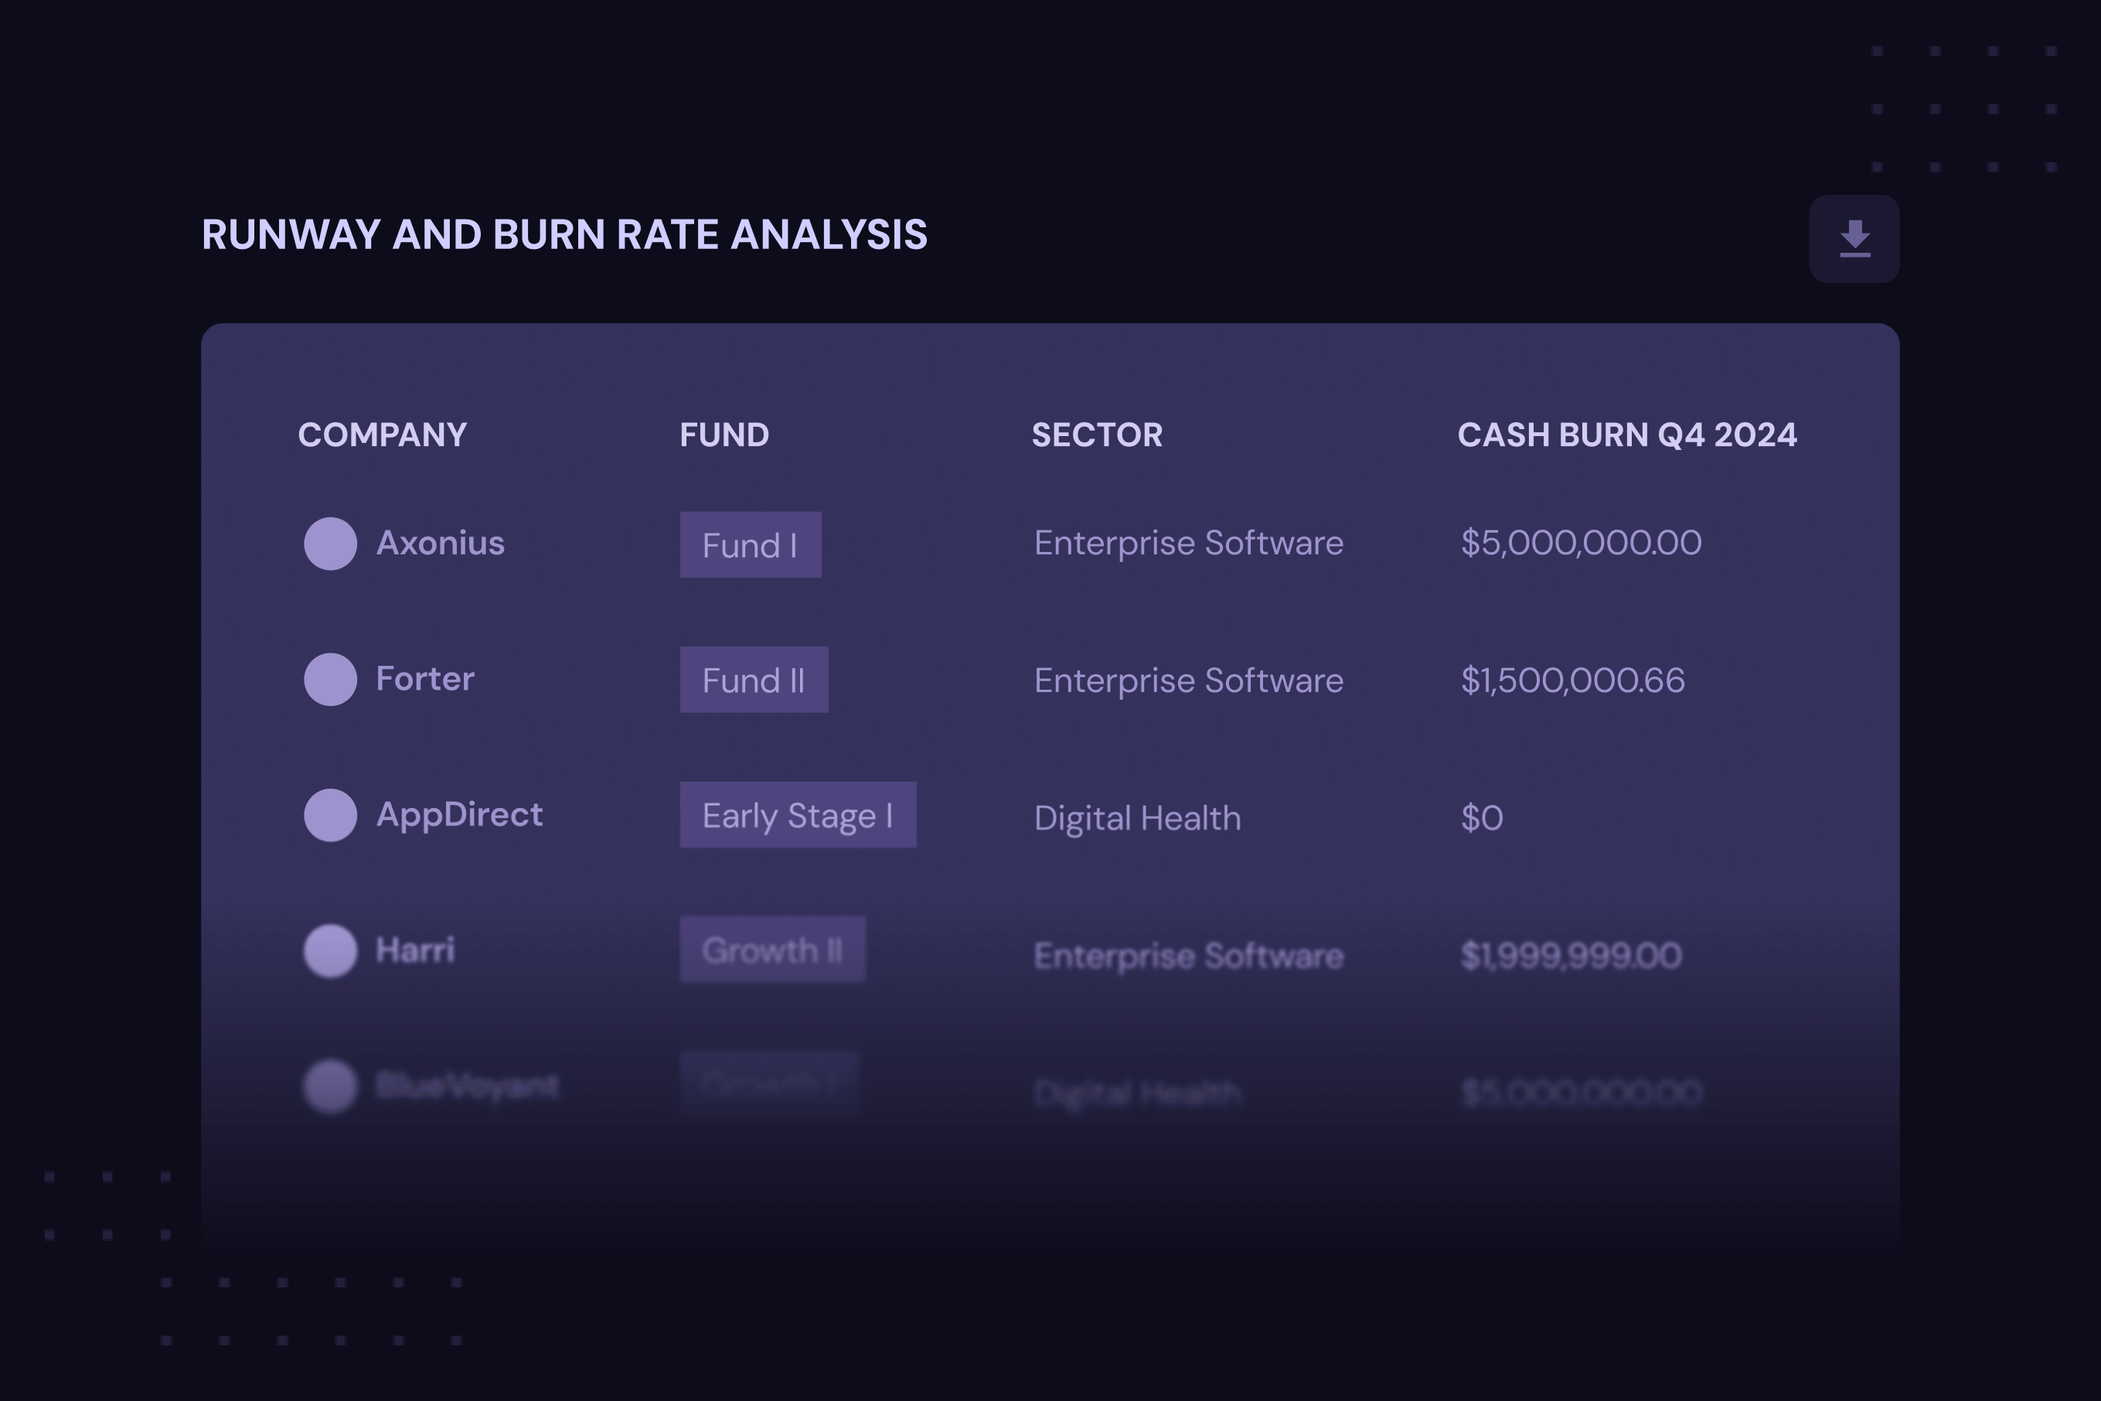Screen dimensions: 2101x1401
Task: Click the Harri company avatar circle
Action: [331, 951]
